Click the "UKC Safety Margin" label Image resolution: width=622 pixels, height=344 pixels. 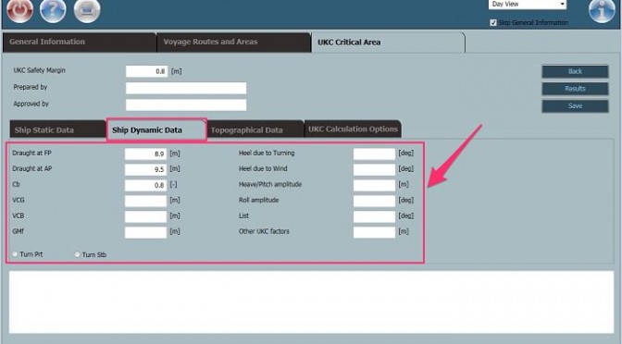click(x=39, y=70)
